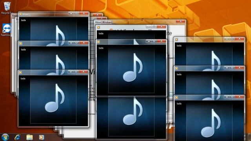This screenshot has width=251, height=141.
Task: Maximize the second player in the right stack
Action: pyautogui.click(x=232, y=68)
